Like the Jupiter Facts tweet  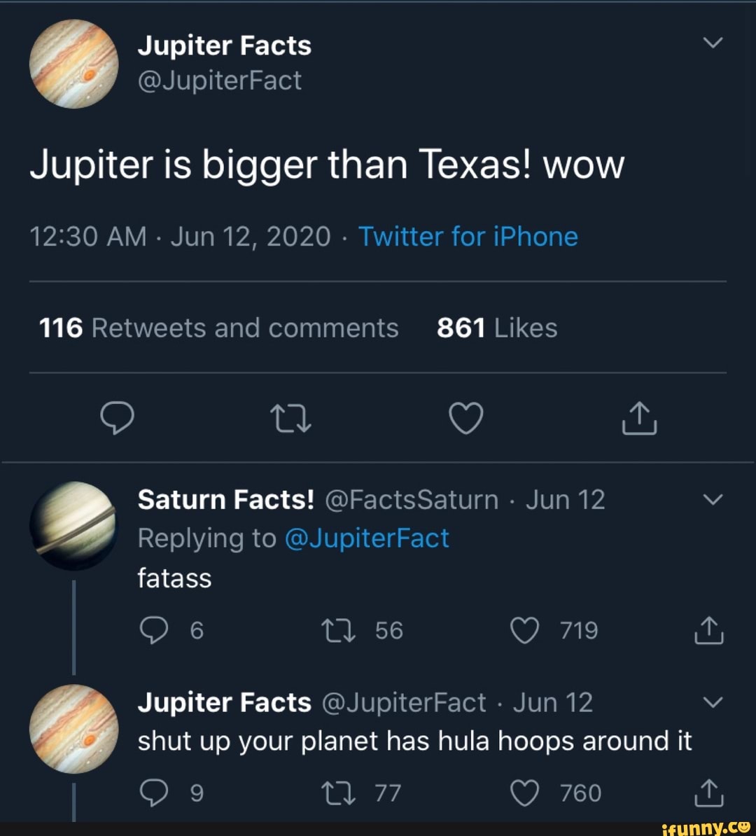(x=465, y=419)
